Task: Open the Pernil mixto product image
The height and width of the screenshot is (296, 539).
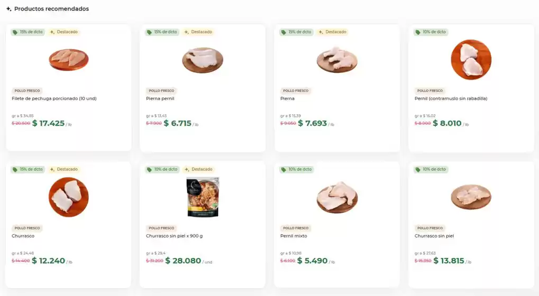Action: 337,198
